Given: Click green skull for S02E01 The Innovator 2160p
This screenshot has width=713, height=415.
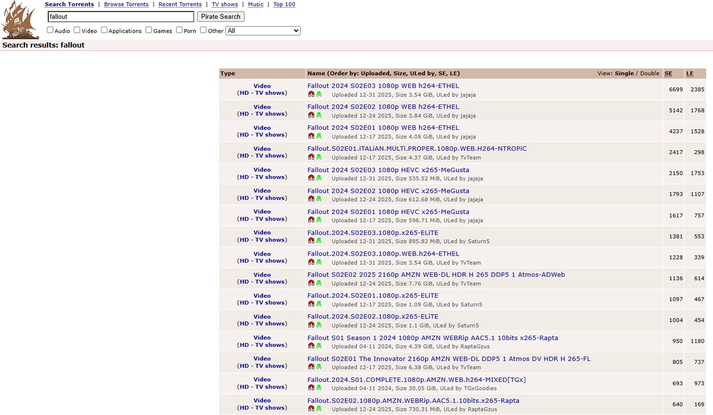Looking at the screenshot, I should point(318,368).
